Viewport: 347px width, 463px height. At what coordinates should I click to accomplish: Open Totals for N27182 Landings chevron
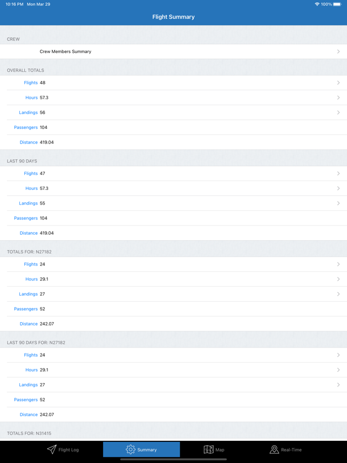338,294
